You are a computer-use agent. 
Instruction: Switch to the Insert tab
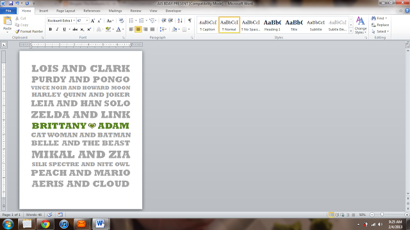click(x=44, y=11)
